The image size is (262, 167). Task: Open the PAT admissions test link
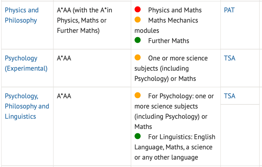tap(229, 10)
